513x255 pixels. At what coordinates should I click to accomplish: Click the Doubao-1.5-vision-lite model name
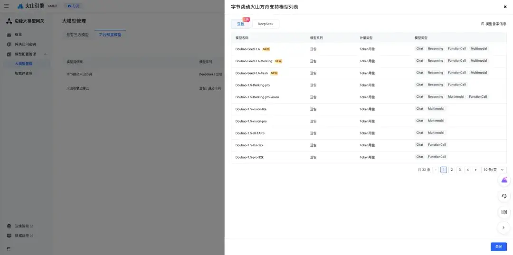coord(251,109)
